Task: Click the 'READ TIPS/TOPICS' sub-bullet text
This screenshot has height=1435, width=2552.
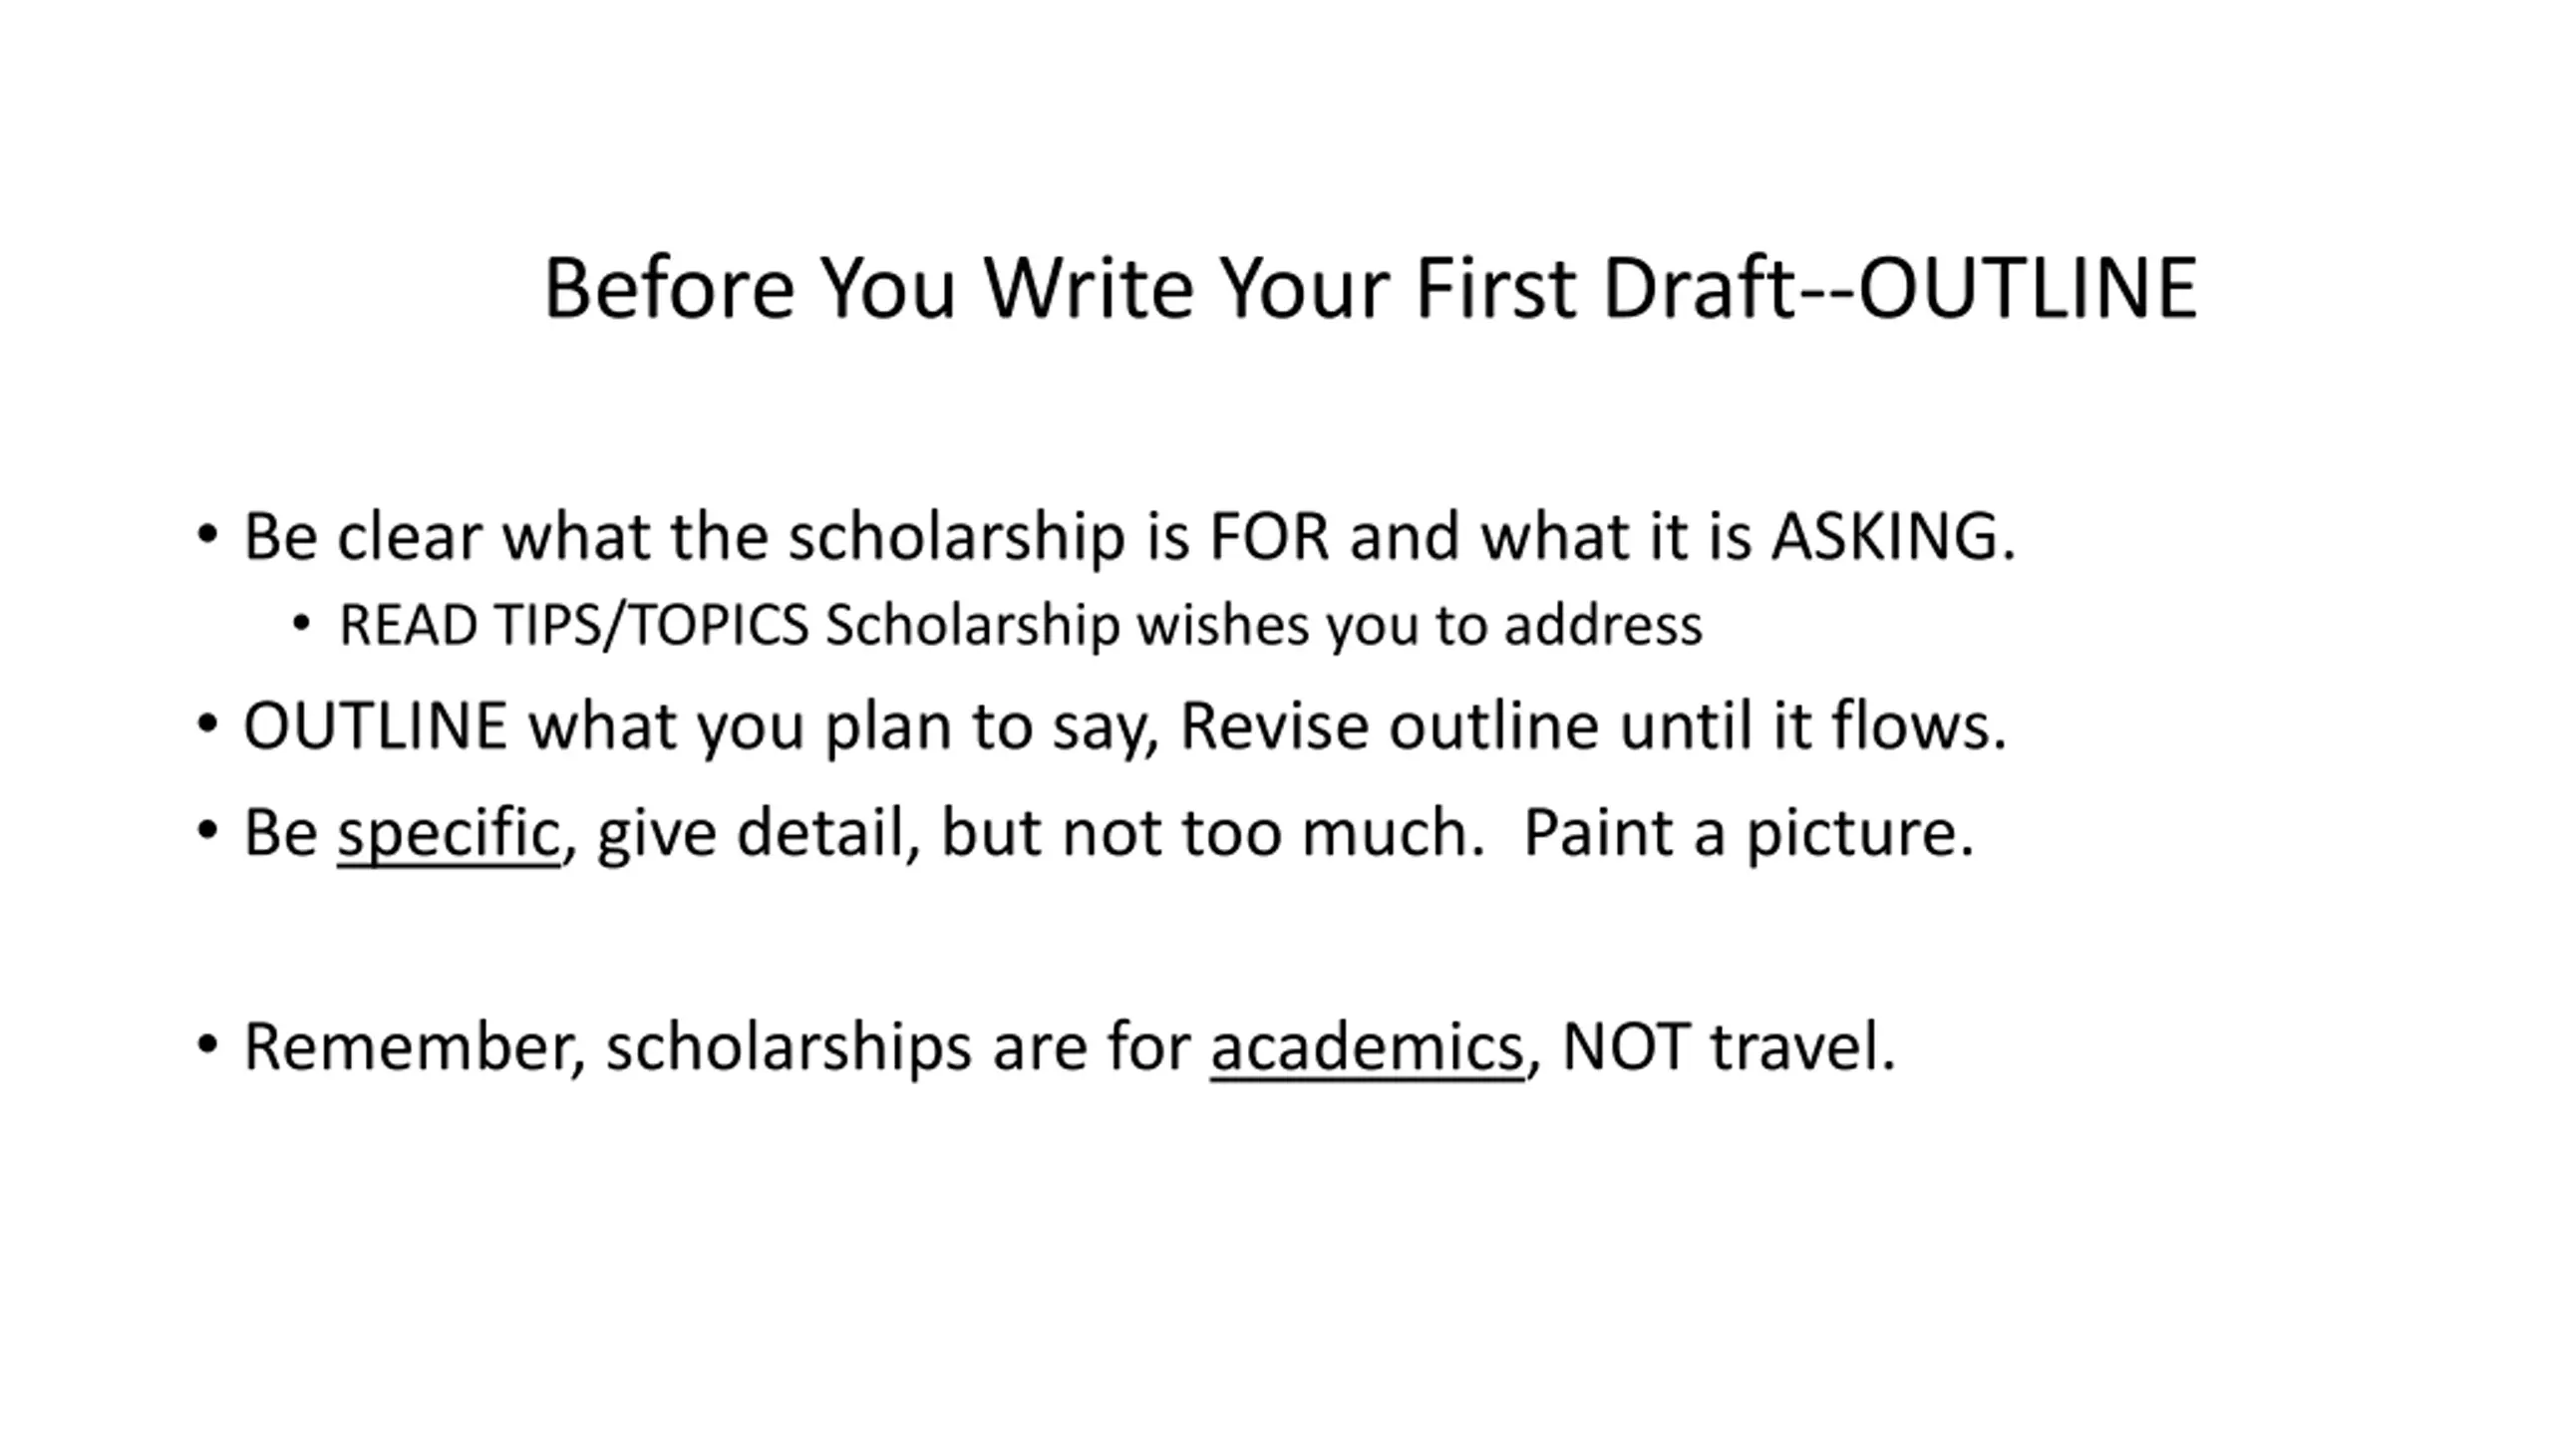Action: [x=573, y=626]
